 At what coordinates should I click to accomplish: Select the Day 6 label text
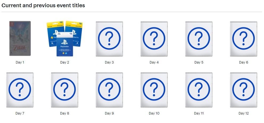pos(244,62)
